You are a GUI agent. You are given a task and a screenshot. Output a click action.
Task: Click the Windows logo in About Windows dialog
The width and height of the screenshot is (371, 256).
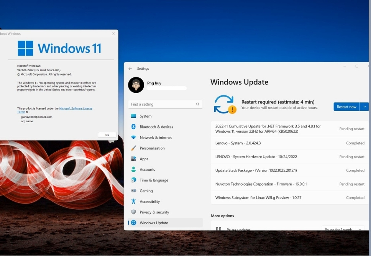pos(25,48)
